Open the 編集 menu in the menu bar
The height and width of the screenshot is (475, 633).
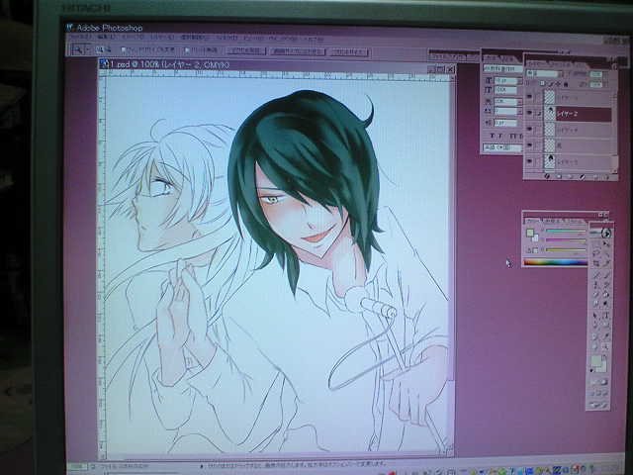click(x=106, y=38)
